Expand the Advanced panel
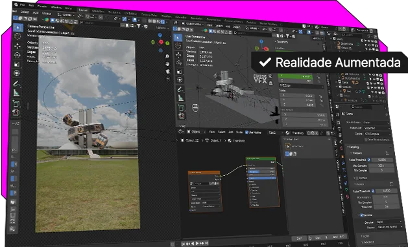Viewport: 408px width, 247px height. (367, 242)
